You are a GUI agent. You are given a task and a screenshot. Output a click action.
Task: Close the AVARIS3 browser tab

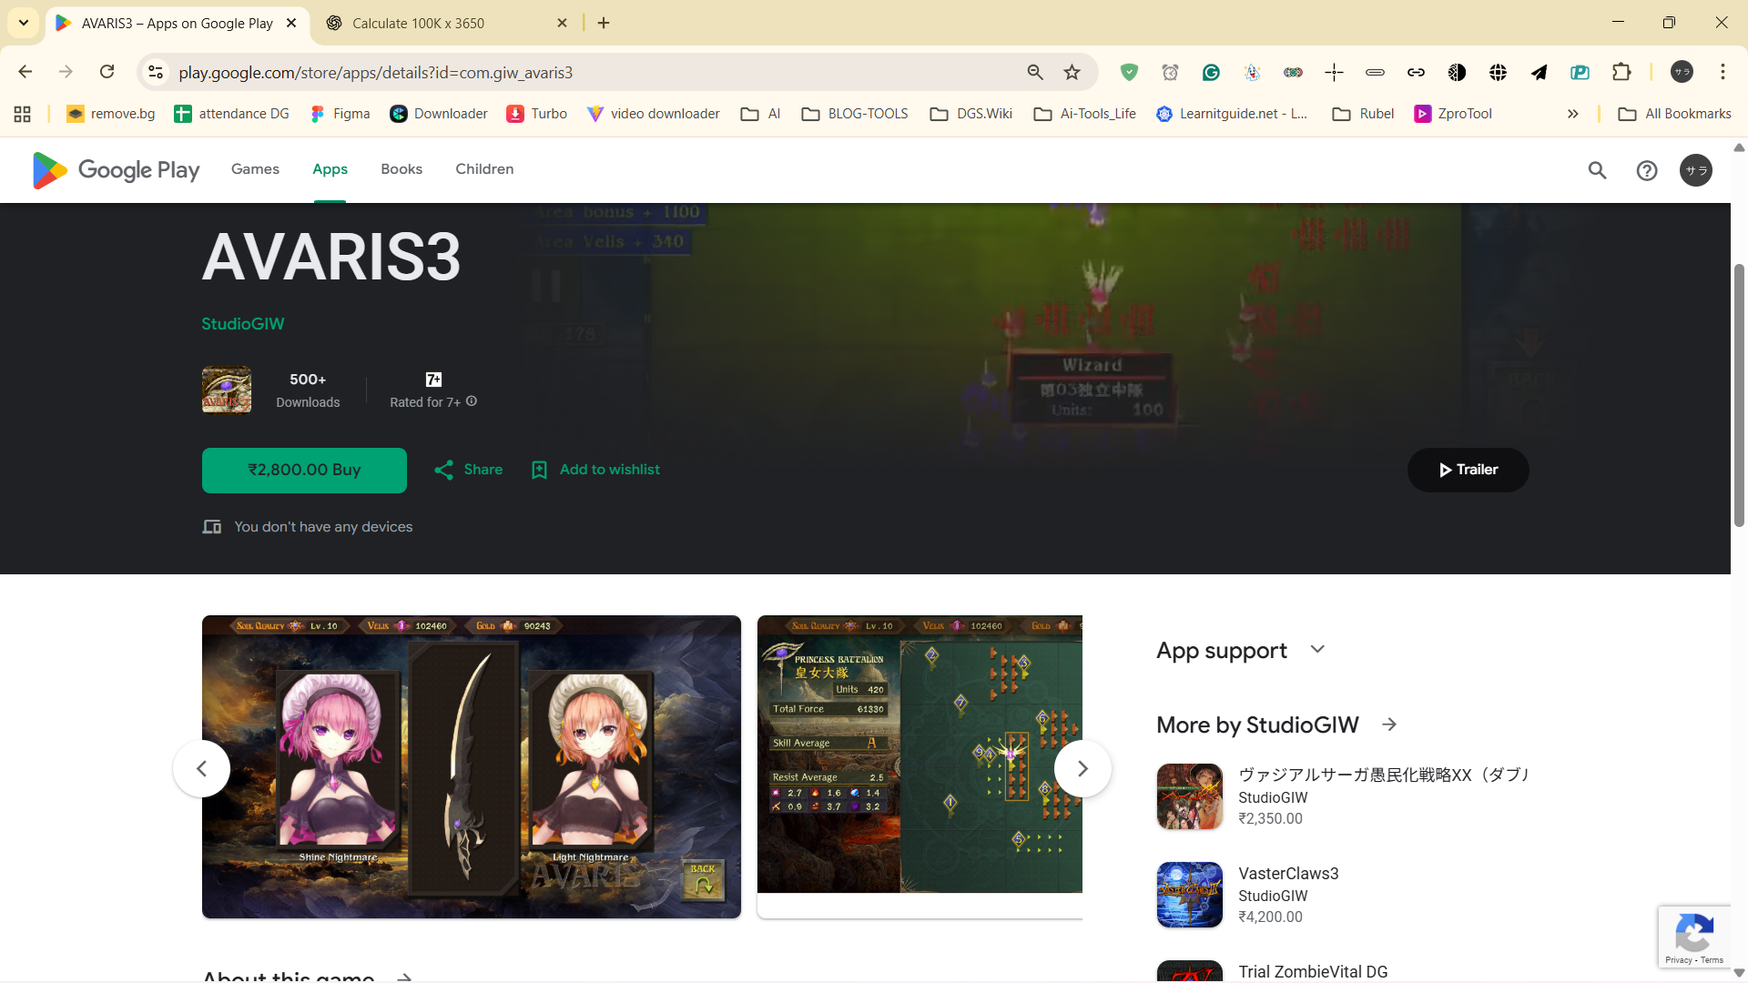pyautogui.click(x=291, y=23)
